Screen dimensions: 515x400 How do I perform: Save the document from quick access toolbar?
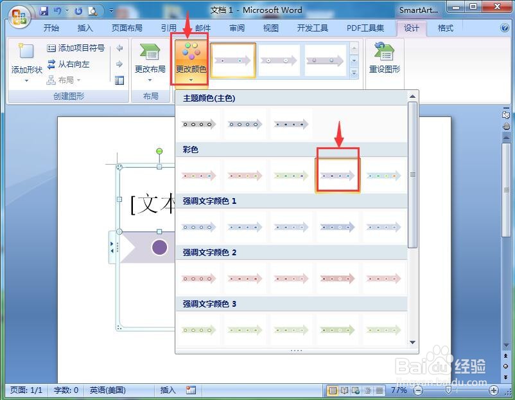tap(44, 11)
